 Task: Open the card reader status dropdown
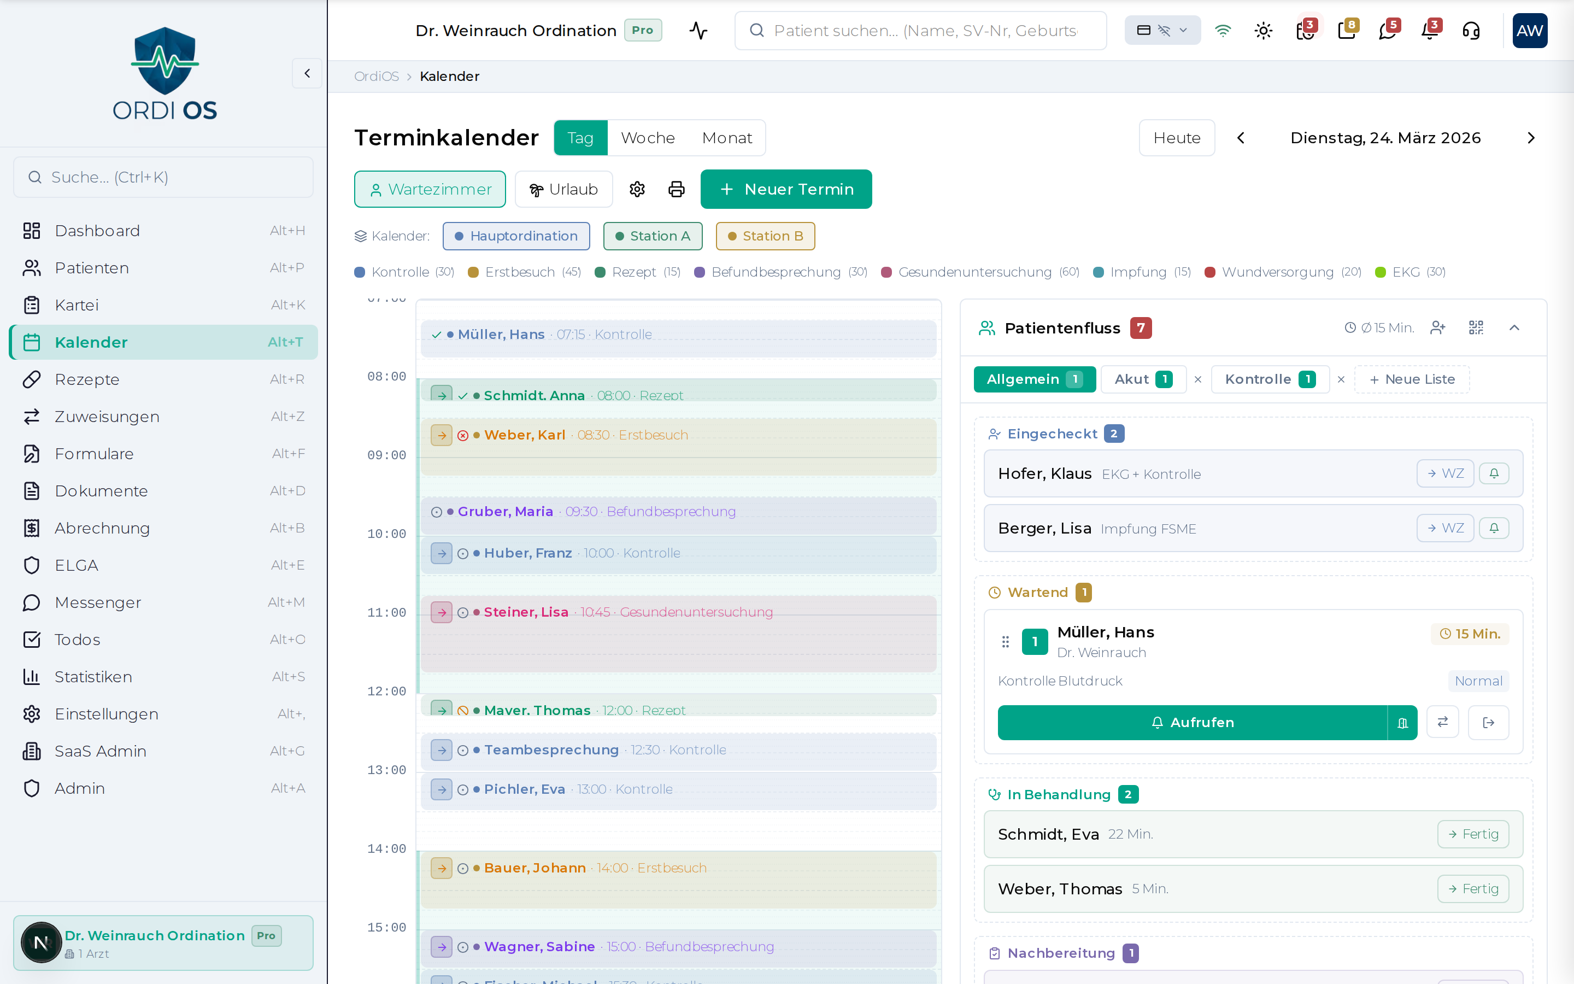click(x=1162, y=31)
